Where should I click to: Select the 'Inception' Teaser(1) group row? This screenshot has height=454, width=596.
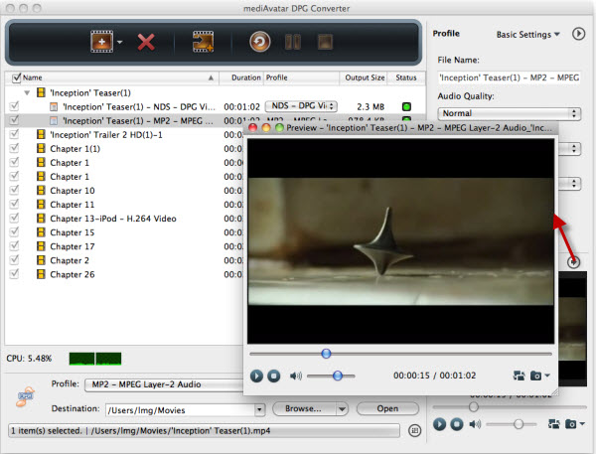coord(216,92)
